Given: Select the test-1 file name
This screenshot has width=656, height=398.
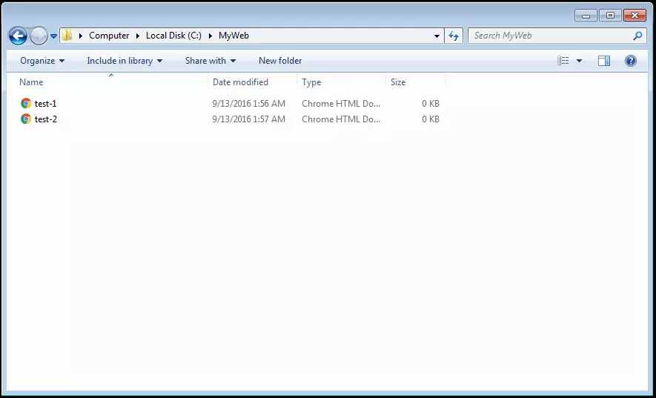Looking at the screenshot, I should (46, 104).
